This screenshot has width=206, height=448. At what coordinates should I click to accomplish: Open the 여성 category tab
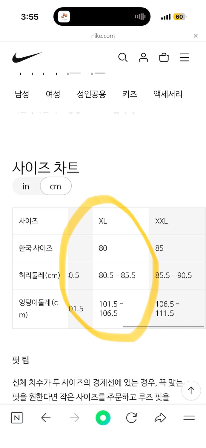click(53, 94)
